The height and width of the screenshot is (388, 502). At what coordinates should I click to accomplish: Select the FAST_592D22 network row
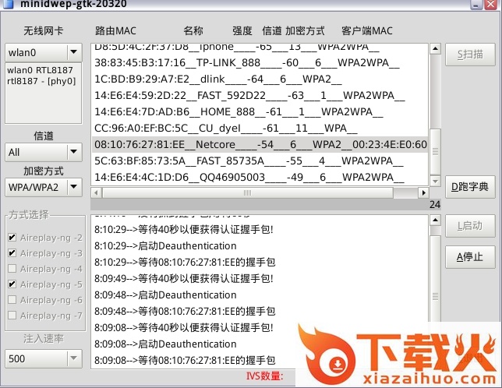click(260, 95)
